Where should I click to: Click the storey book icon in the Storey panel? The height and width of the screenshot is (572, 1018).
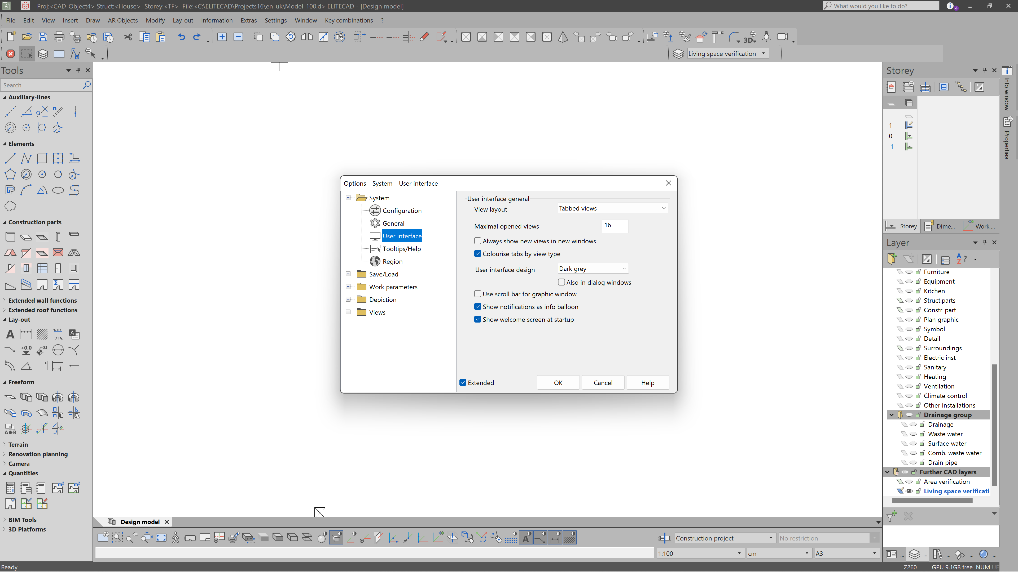(x=892, y=87)
